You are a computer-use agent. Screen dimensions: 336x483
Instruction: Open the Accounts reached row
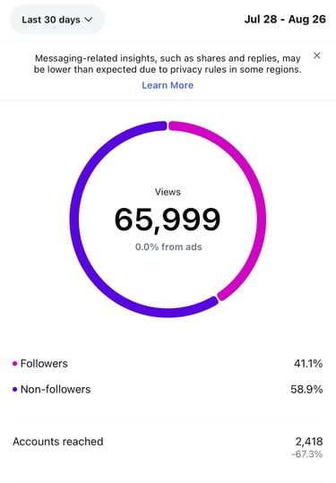168,446
